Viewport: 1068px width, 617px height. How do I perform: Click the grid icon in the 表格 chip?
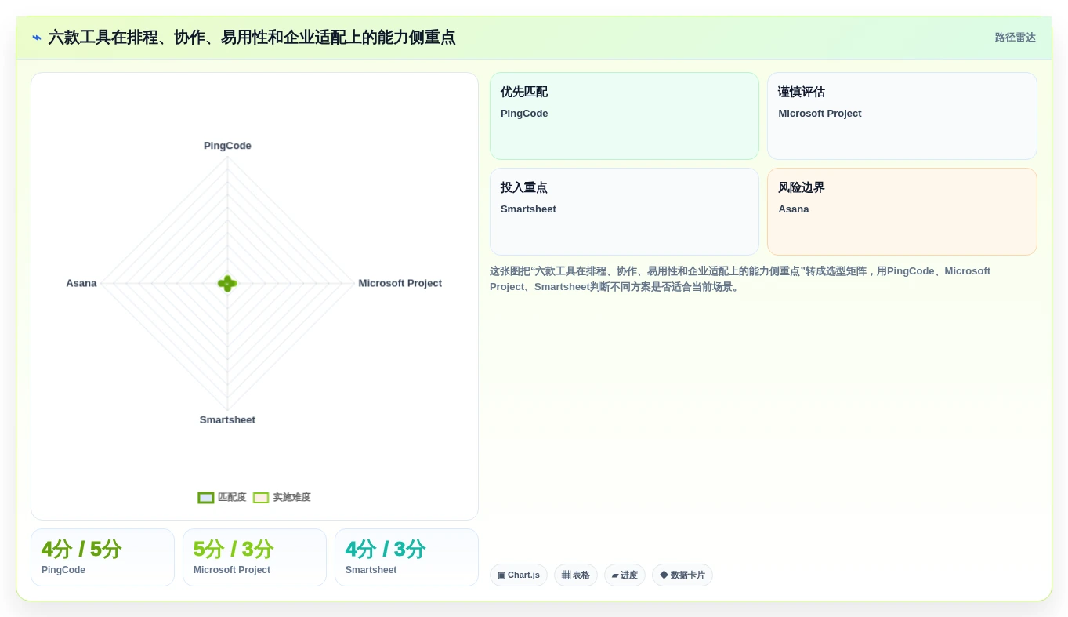coord(566,575)
